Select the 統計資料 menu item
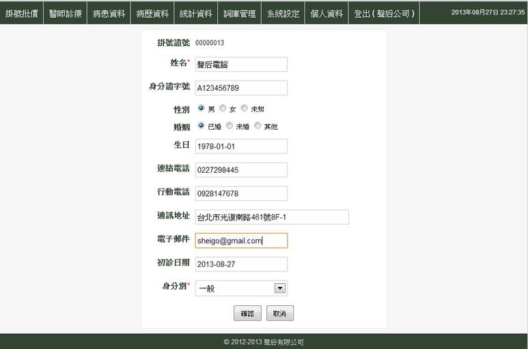The width and height of the screenshot is (528, 349). pyautogui.click(x=195, y=13)
